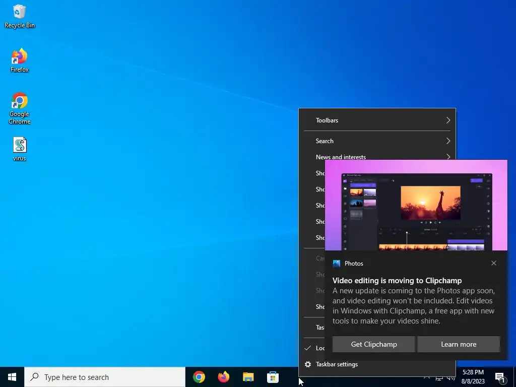Image resolution: width=516 pixels, height=387 pixels.
Task: Open the News and interests submenu
Action: pos(377,156)
